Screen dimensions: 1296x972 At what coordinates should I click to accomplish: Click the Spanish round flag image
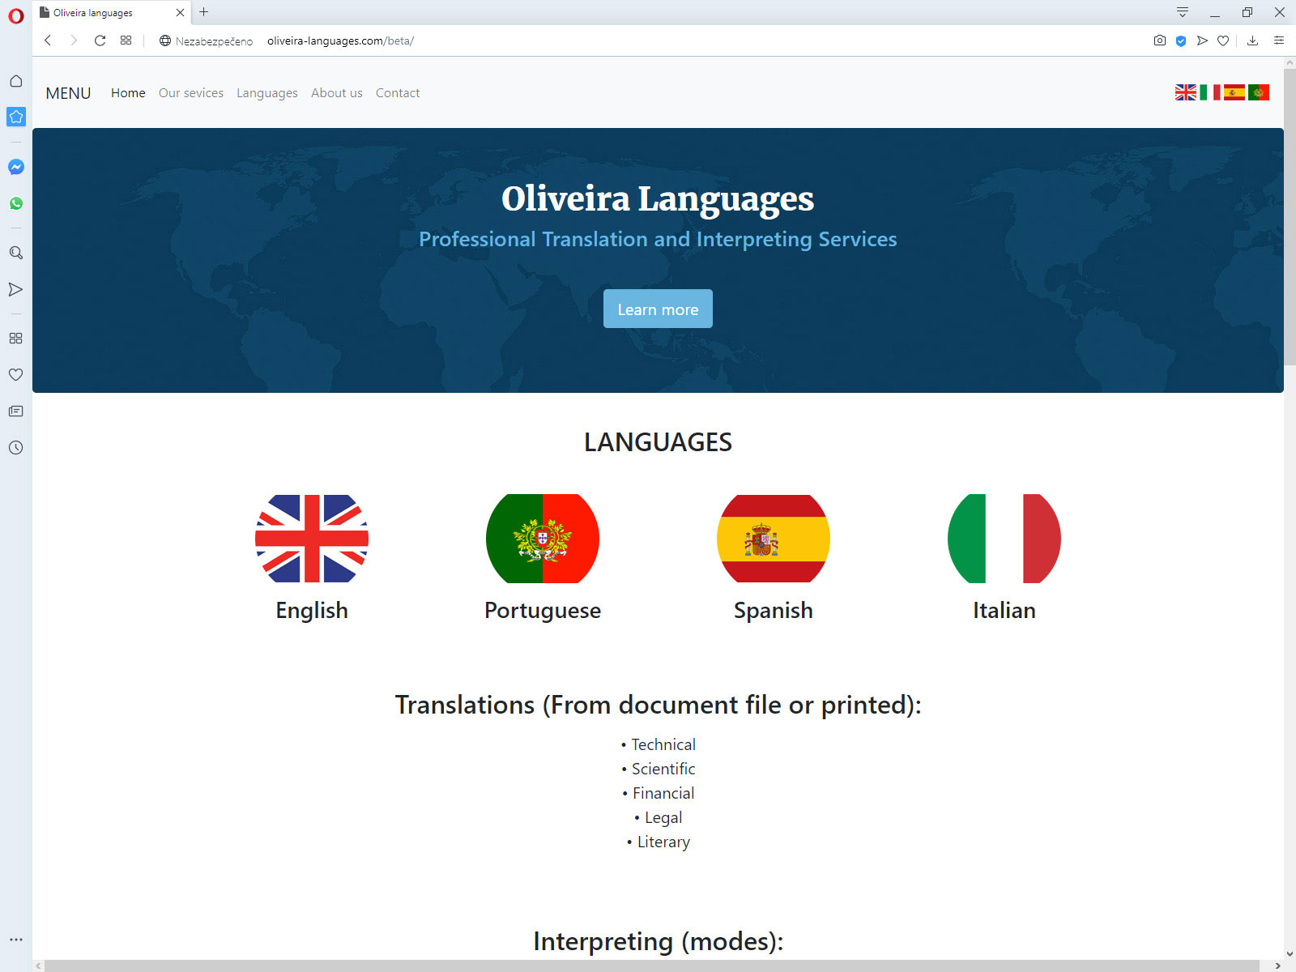click(x=774, y=539)
